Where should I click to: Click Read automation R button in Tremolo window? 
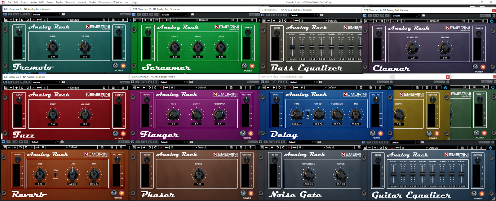point(14,14)
